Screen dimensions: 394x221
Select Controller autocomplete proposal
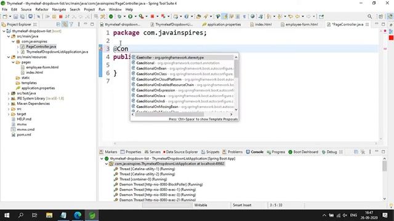click(182, 57)
